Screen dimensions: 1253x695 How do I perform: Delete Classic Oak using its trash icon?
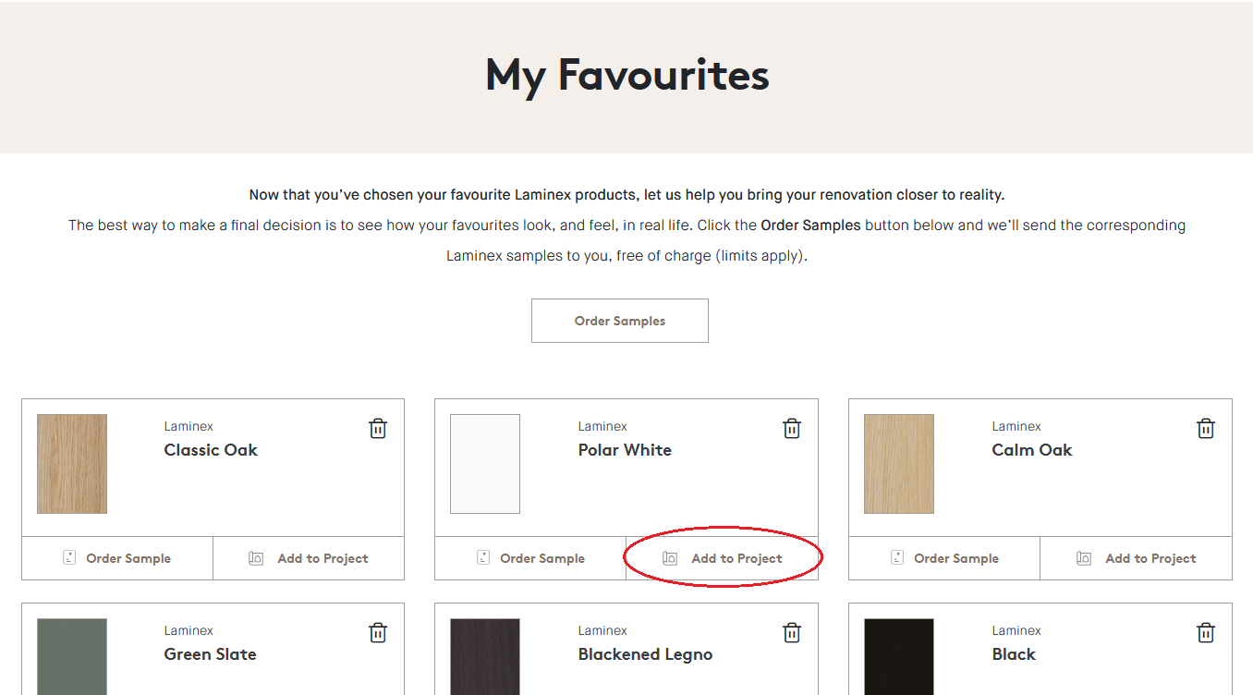tap(377, 428)
